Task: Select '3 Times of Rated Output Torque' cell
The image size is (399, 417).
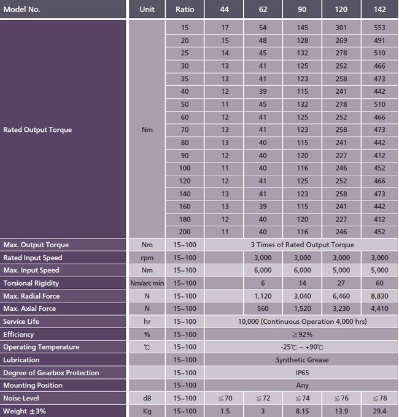Action: [x=302, y=245]
